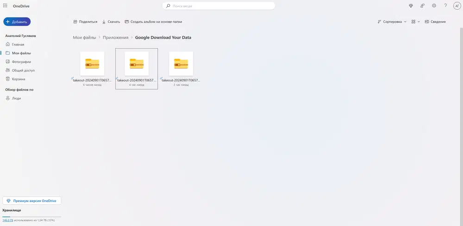Click "Поделиться" in the toolbar
Screen dimensions: 463x226
click(85, 22)
